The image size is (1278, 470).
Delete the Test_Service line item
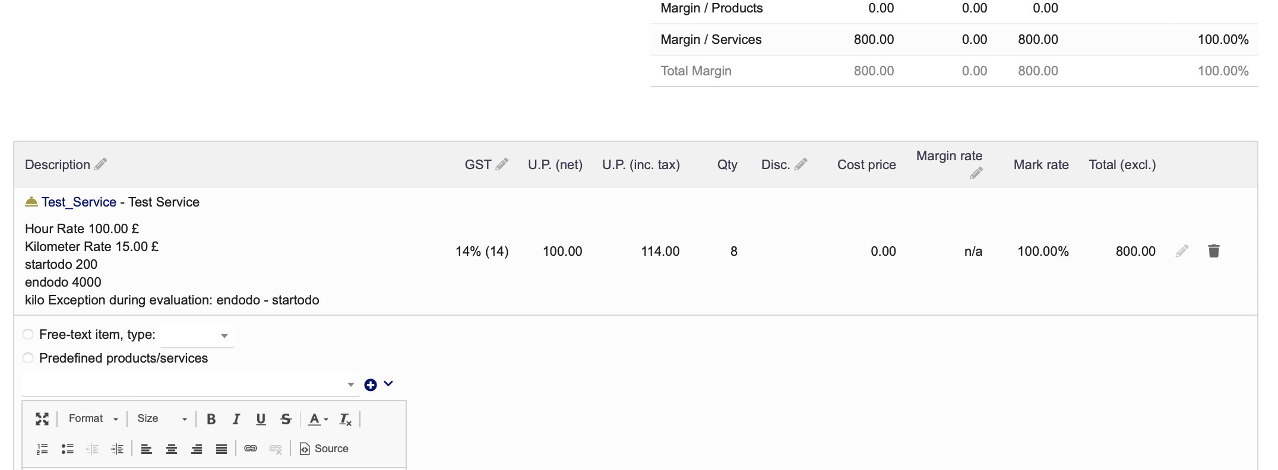click(x=1213, y=251)
